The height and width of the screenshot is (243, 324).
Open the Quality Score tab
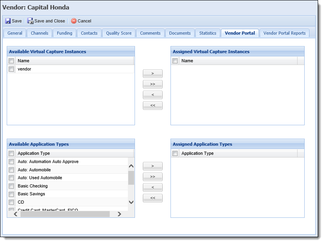coord(119,33)
